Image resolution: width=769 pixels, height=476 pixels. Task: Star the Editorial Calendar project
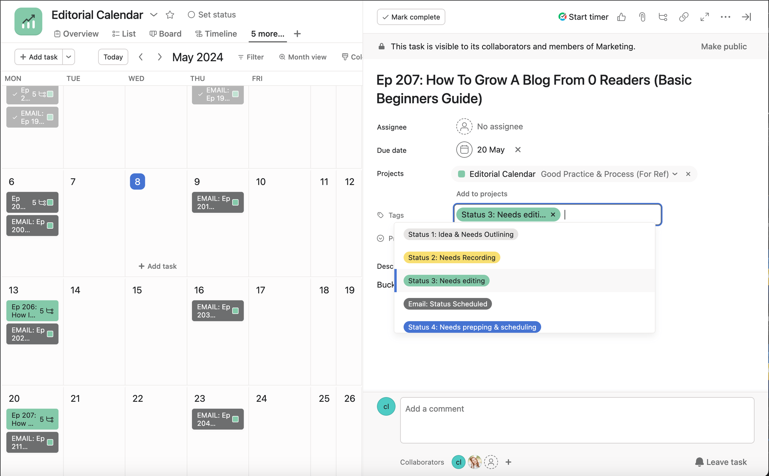tap(170, 15)
